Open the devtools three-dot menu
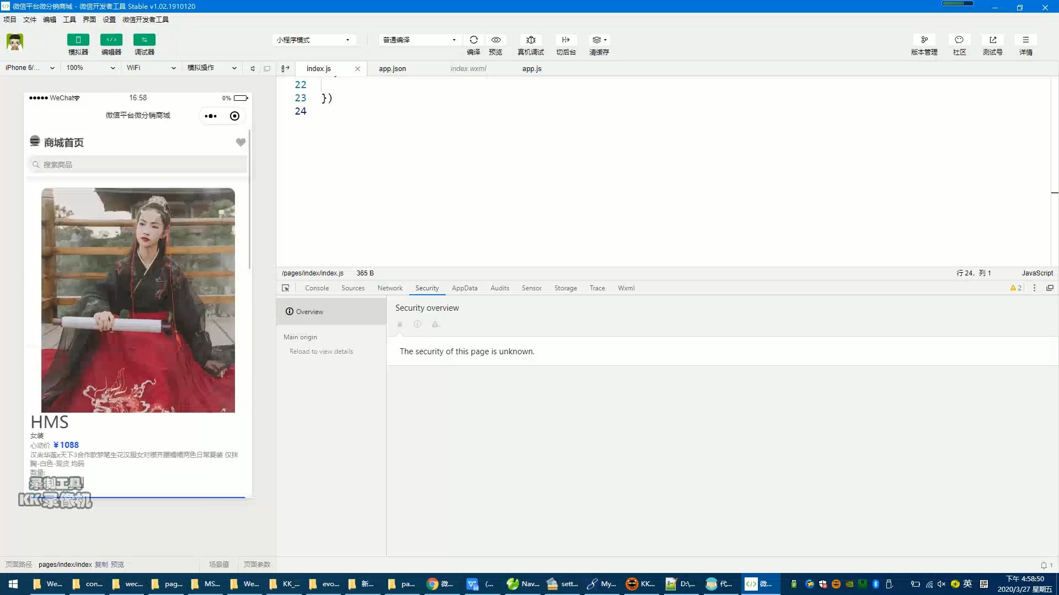This screenshot has width=1059, height=595. point(1034,288)
